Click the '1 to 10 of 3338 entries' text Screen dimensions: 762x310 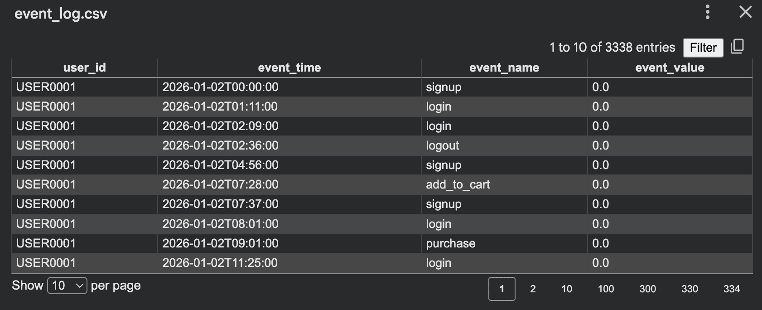click(x=612, y=47)
